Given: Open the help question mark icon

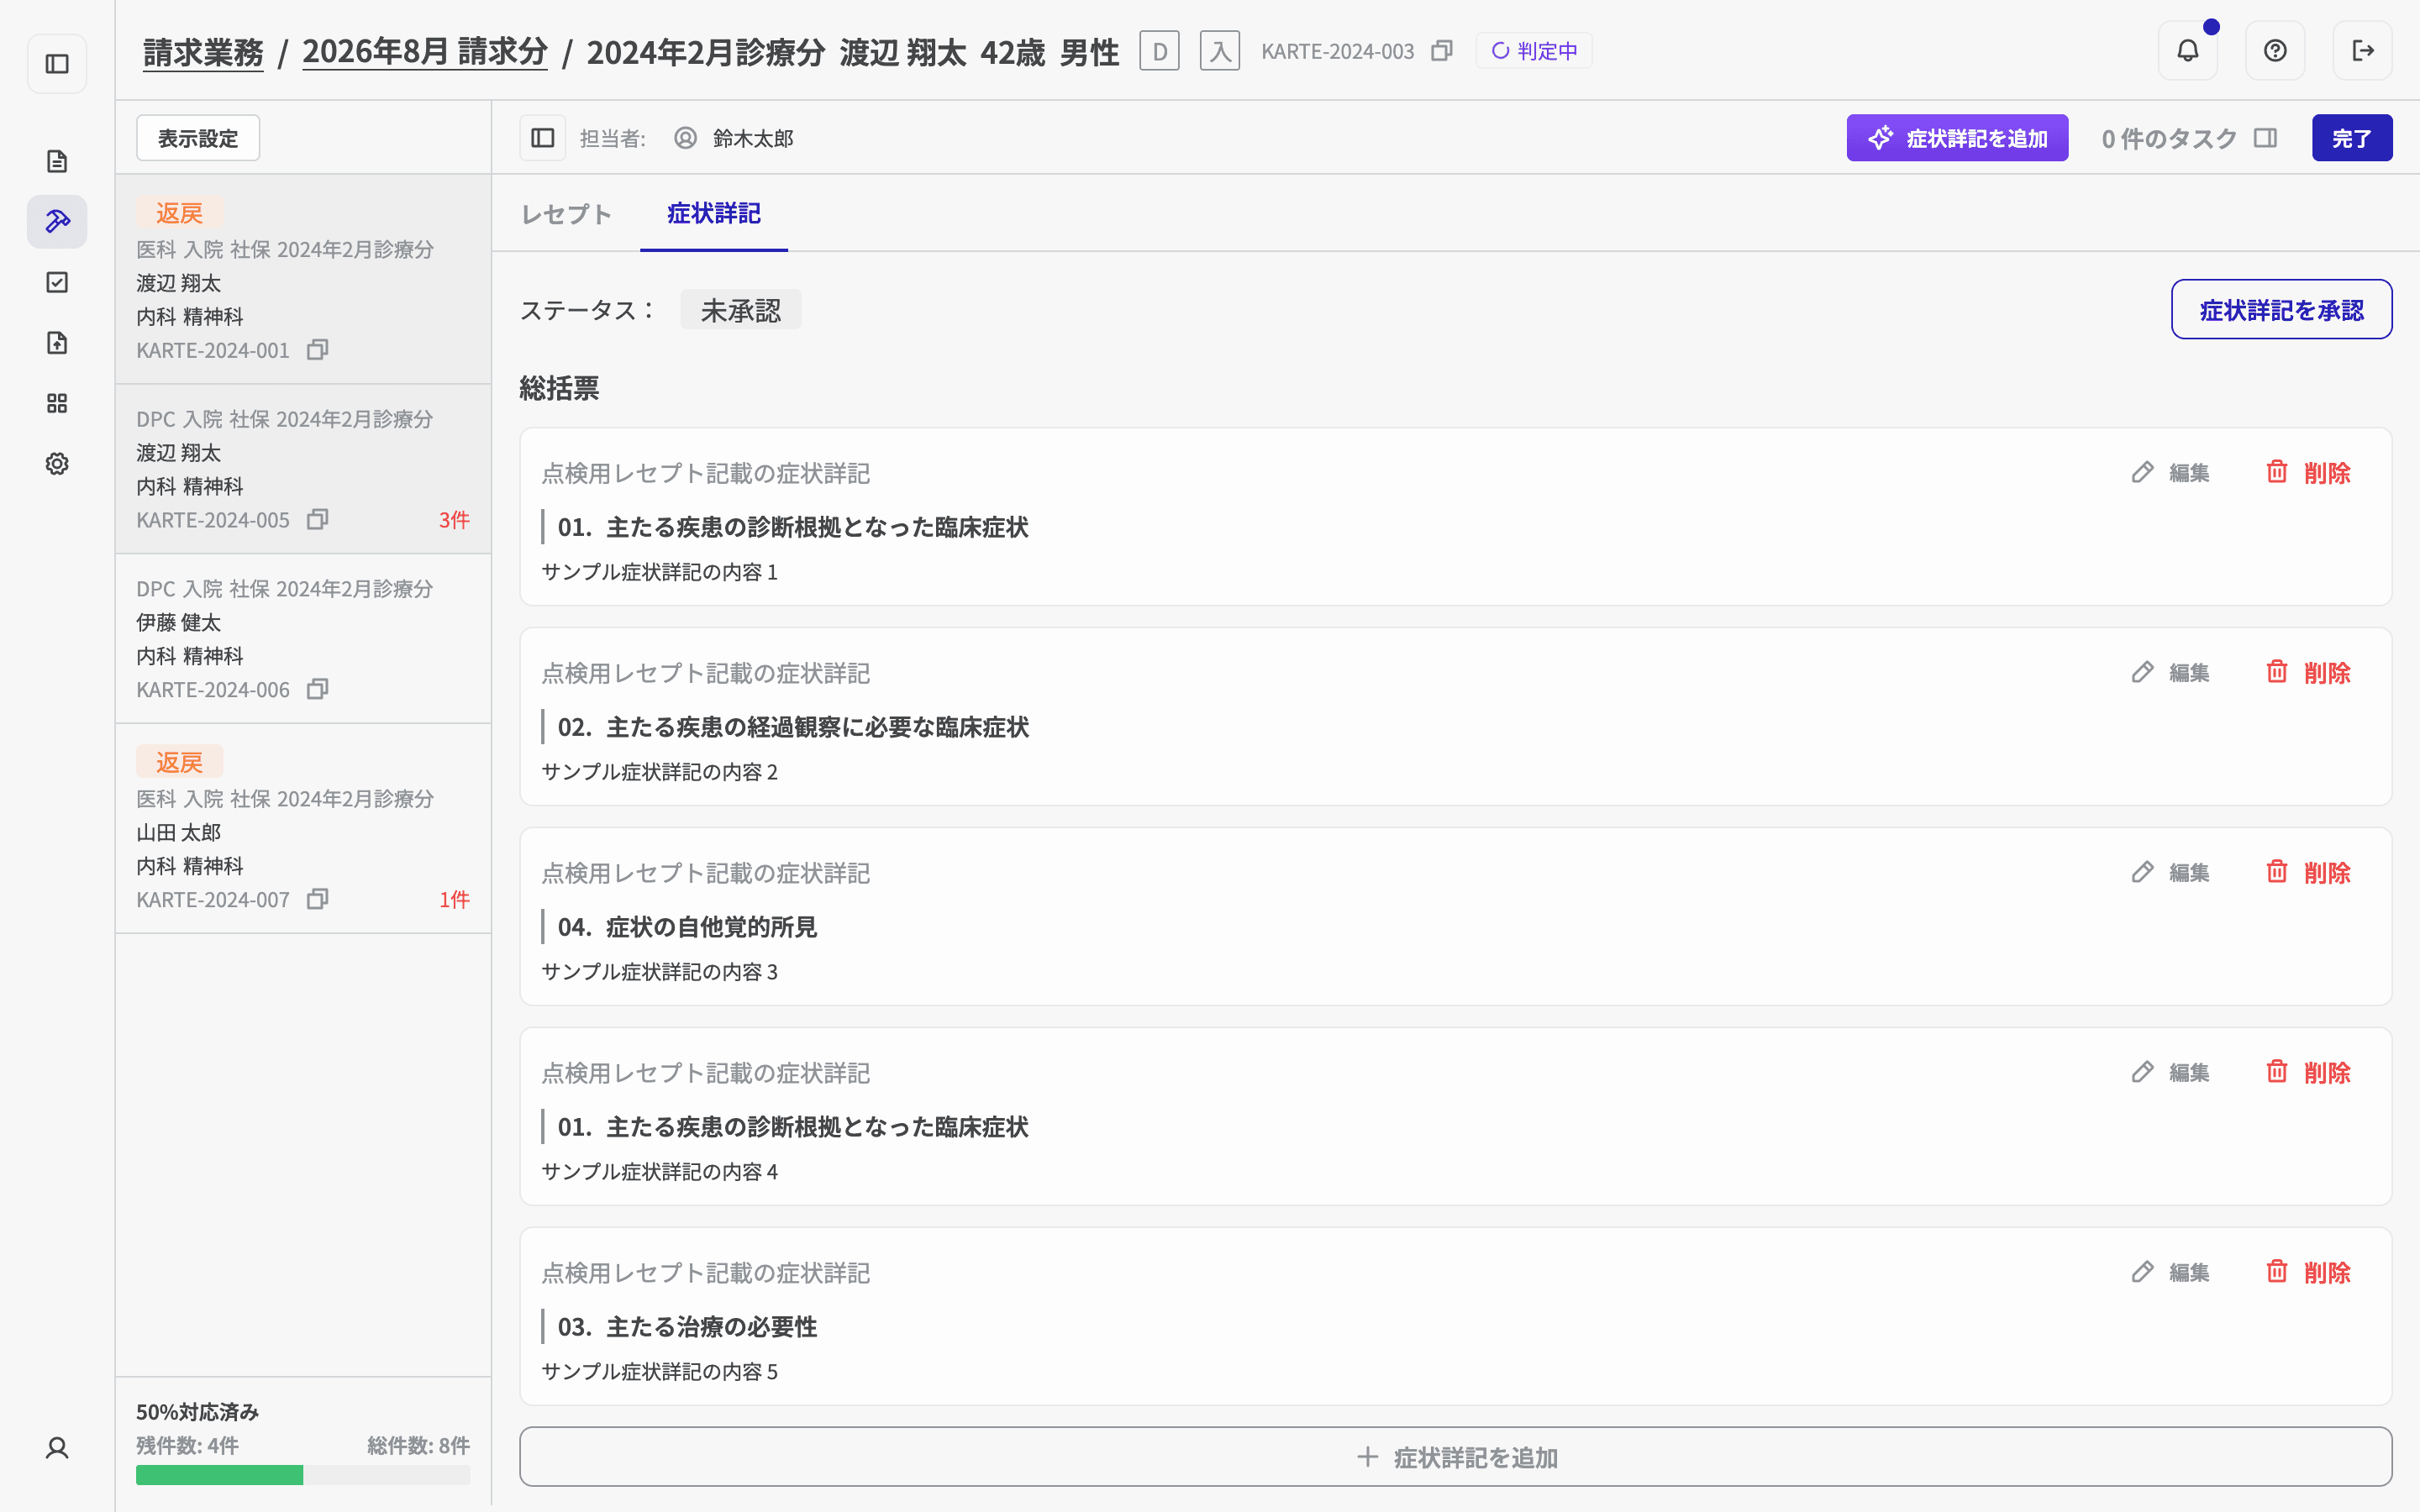Looking at the screenshot, I should point(2275,50).
